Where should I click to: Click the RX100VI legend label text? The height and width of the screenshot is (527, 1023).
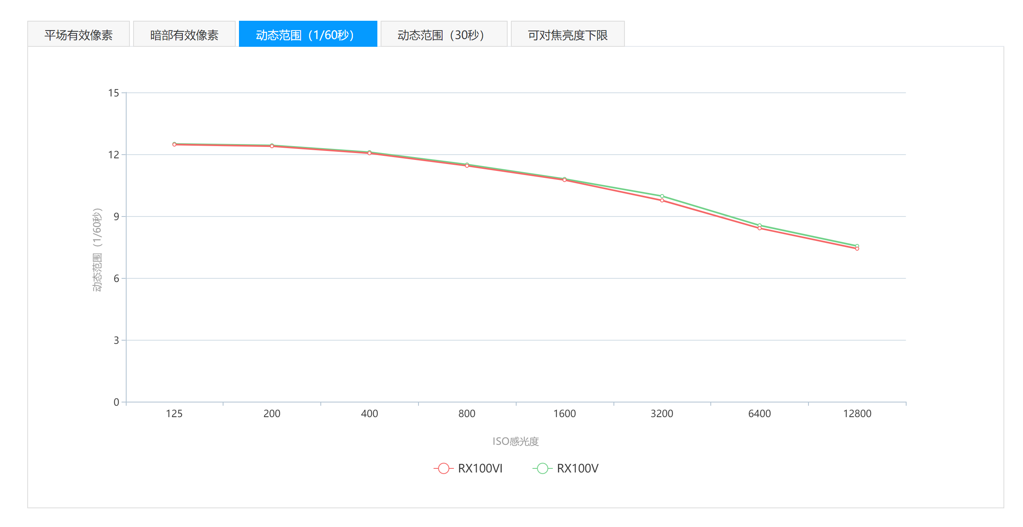pos(480,468)
